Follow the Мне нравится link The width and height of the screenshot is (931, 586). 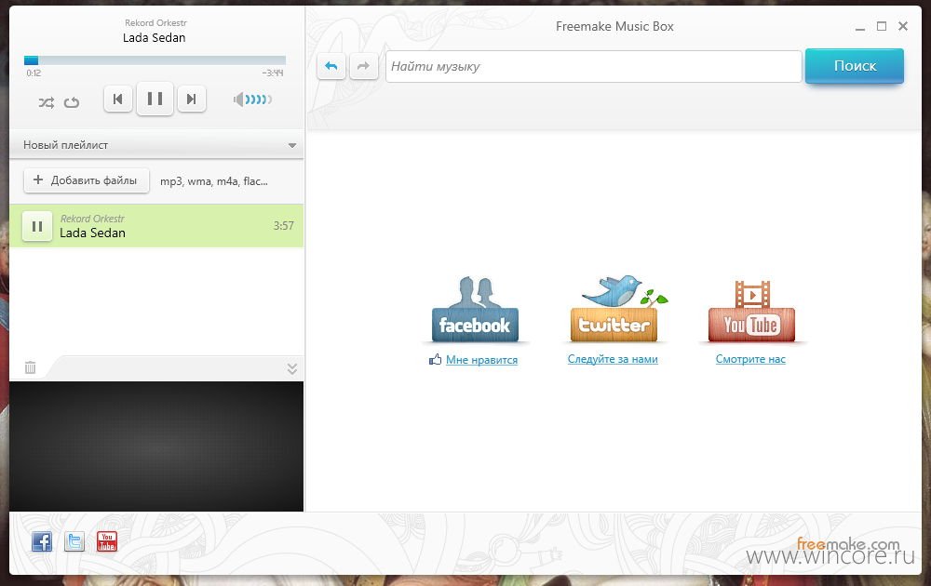click(x=481, y=360)
